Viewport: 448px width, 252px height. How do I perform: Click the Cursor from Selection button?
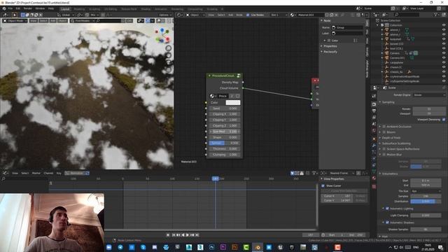pyautogui.click(x=344, y=191)
